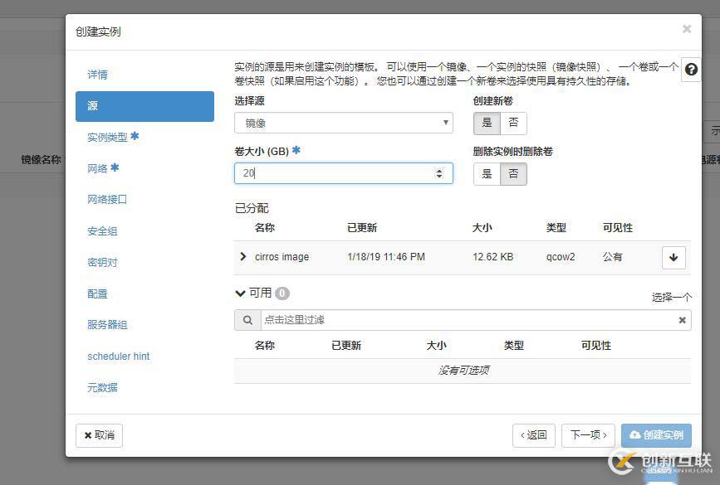Click the 取消 button
720x485 pixels.
pyautogui.click(x=99, y=435)
